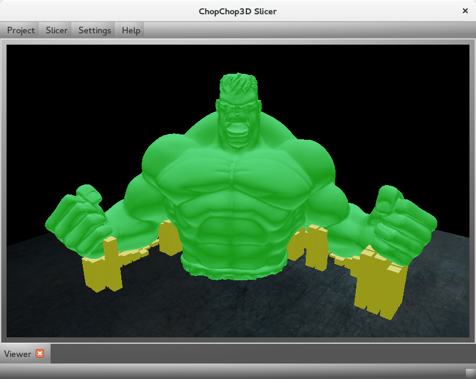Screen dimensions: 476x379
Task: Open the Project menu
Action: (21, 30)
